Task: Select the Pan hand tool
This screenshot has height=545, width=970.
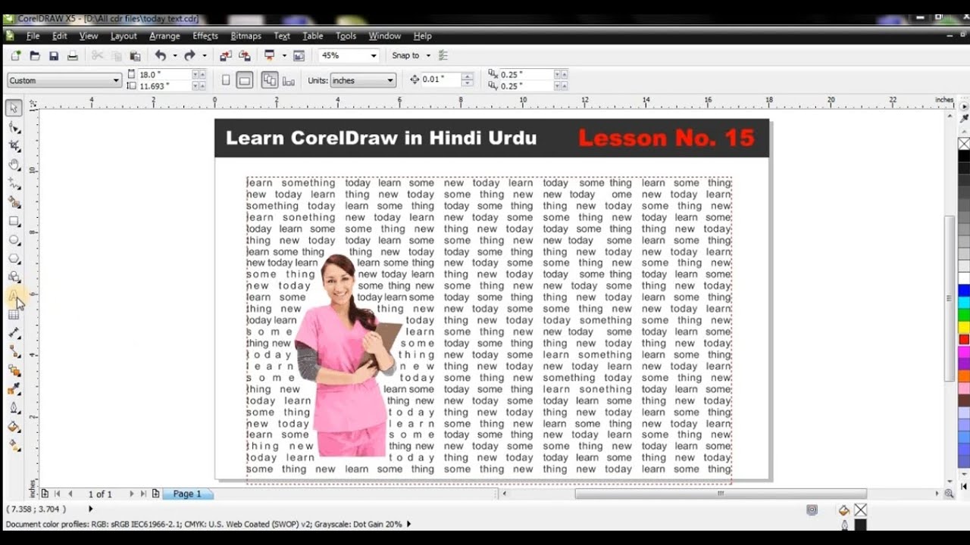Action: point(14,165)
